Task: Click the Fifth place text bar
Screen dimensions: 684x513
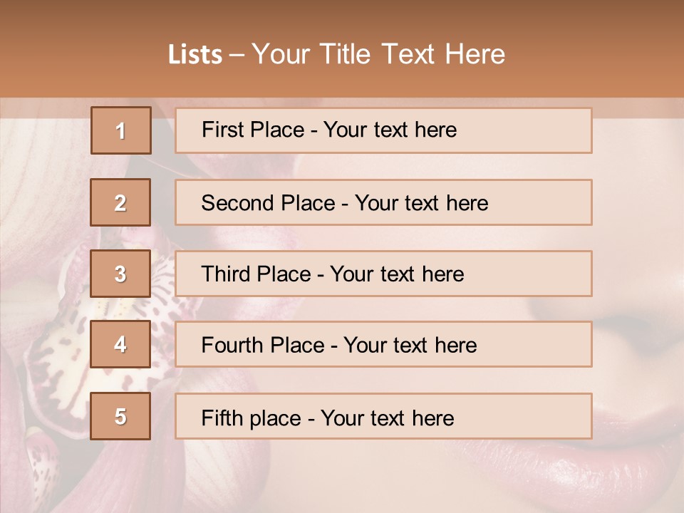Action: [x=383, y=416]
